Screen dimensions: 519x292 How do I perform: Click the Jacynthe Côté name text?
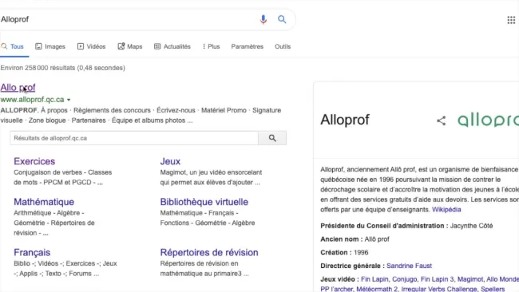(471, 226)
